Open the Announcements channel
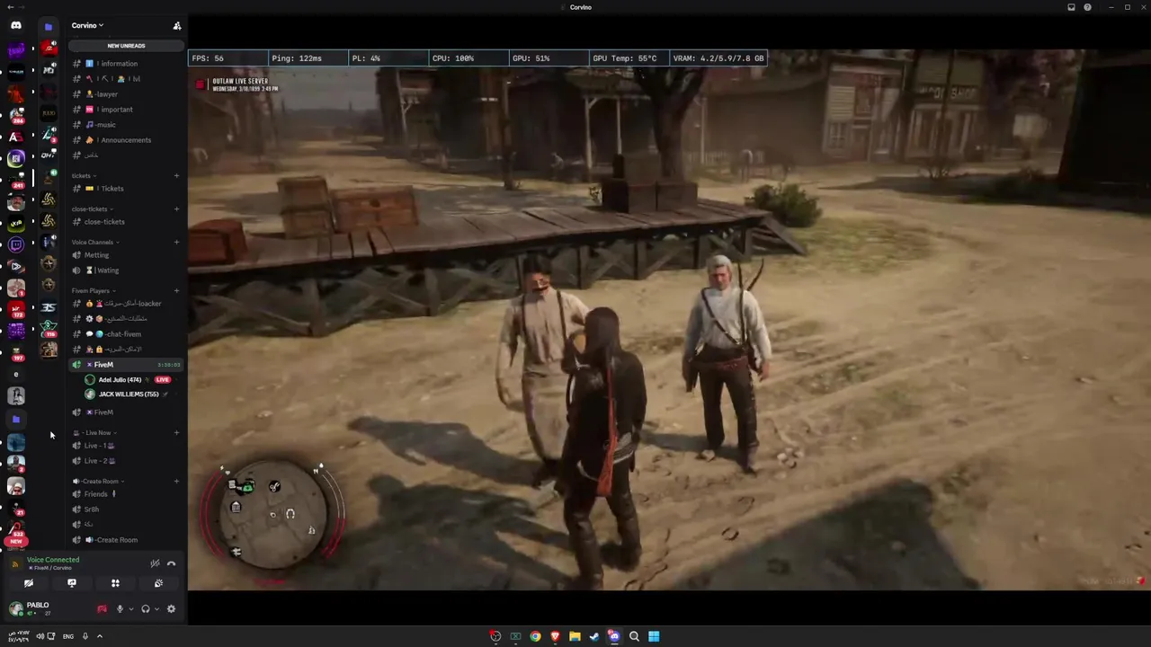Viewport: 1151px width, 647px height. tap(126, 140)
